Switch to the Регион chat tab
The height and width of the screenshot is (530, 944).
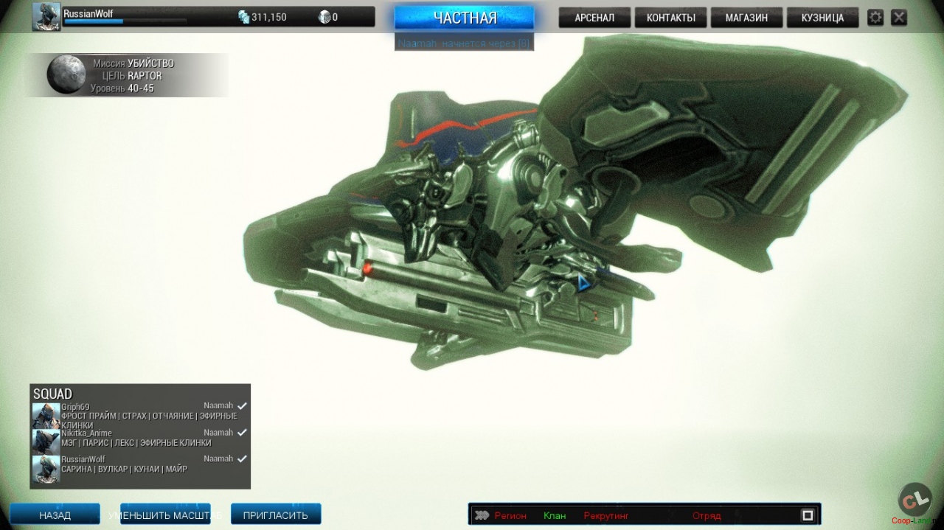[510, 516]
